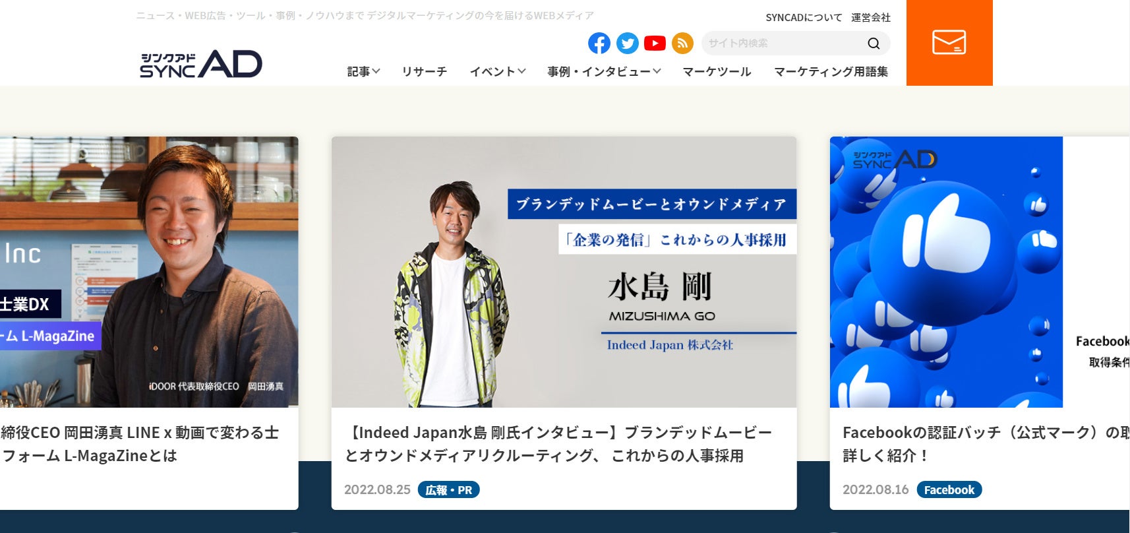The height and width of the screenshot is (533, 1130).
Task: Open the マーケティング用語集 menu item
Action: coord(831,71)
